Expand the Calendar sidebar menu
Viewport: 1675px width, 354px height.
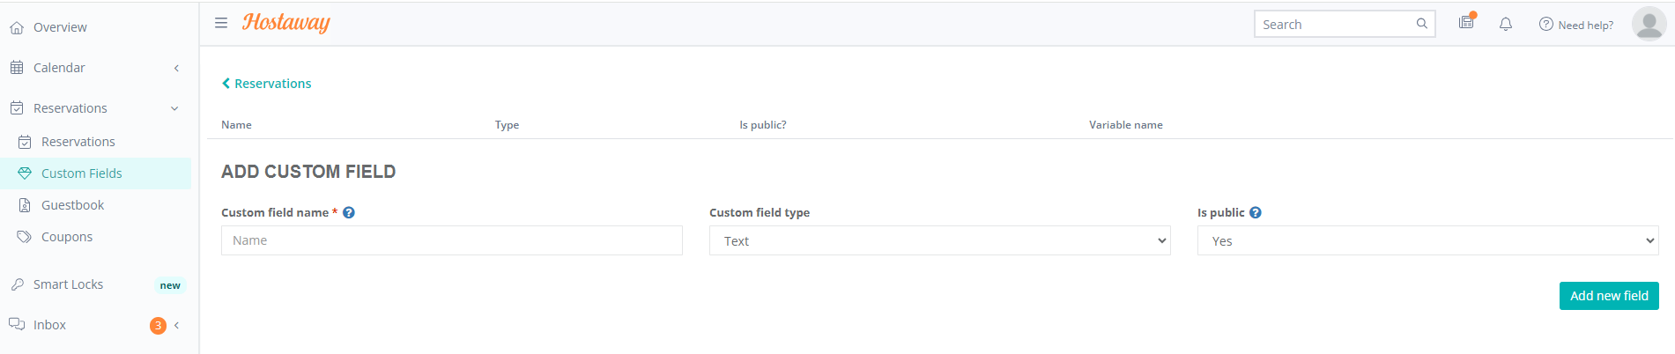(x=176, y=68)
